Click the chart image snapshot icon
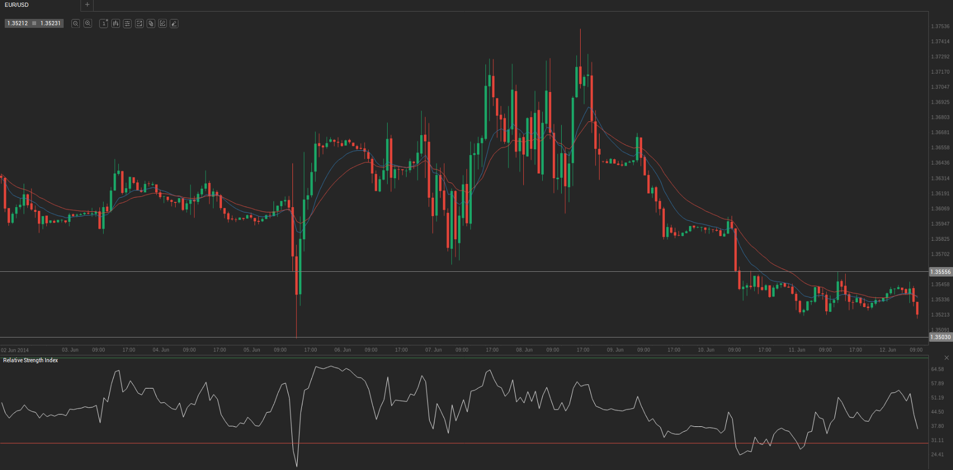The width and height of the screenshot is (953, 470). [139, 24]
